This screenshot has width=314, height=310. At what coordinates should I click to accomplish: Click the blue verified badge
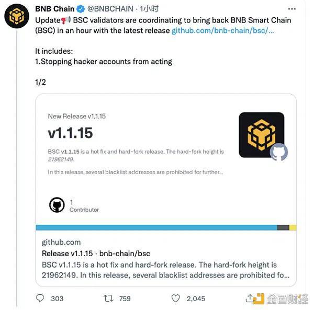click(x=81, y=9)
